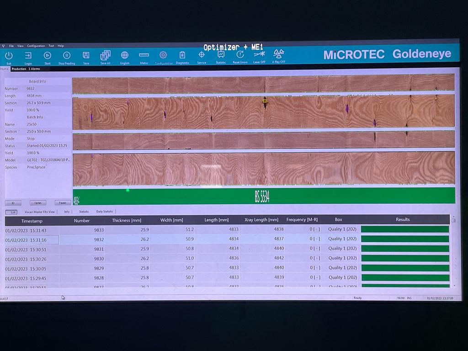This screenshot has width=468, height=351.
Task: Select timestamp 01/02/2023 15:31:16 row
Action: point(228,239)
